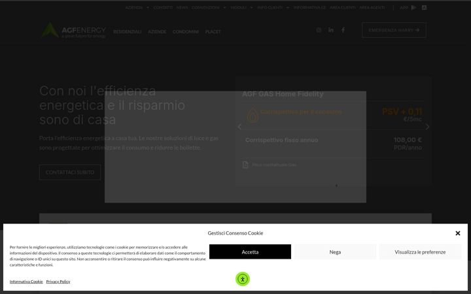Screen dimensions: 471x294
Task: Decline cookies with the Nega button
Action: (335, 252)
